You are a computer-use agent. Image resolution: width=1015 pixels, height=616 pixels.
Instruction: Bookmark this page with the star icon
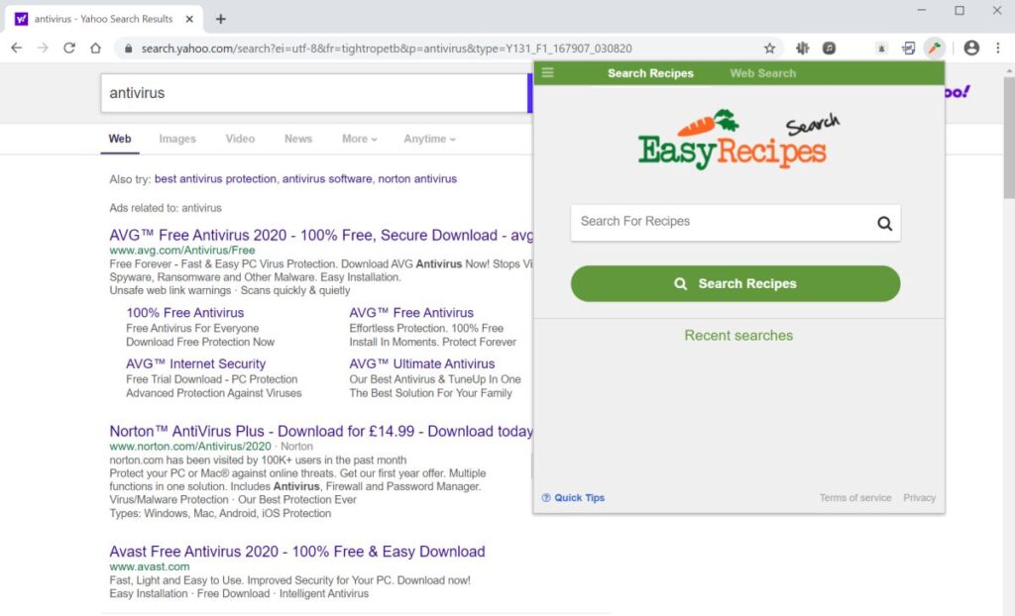[769, 47]
